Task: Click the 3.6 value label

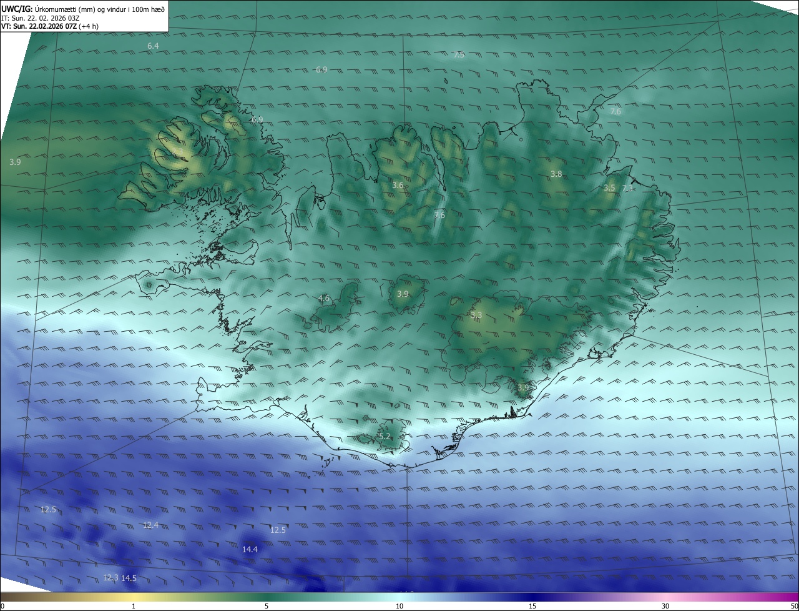Action: (x=398, y=186)
